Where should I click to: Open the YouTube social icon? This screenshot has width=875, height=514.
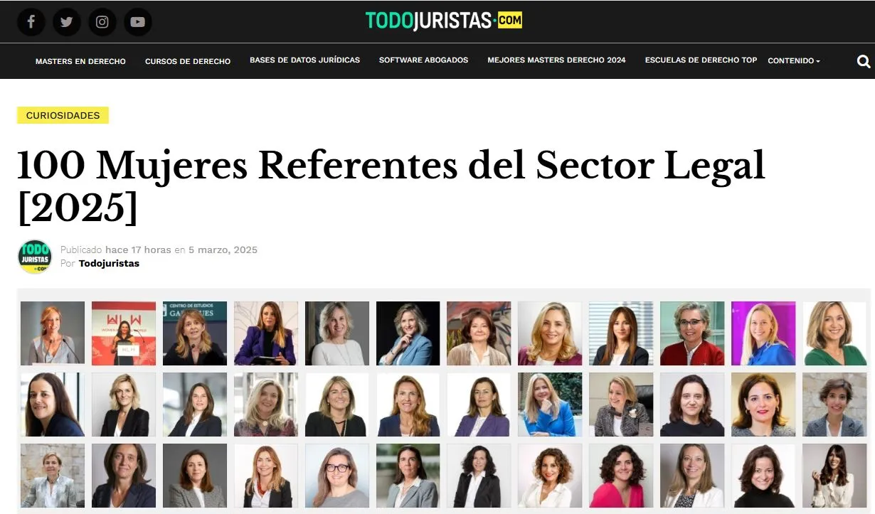pyautogui.click(x=138, y=22)
